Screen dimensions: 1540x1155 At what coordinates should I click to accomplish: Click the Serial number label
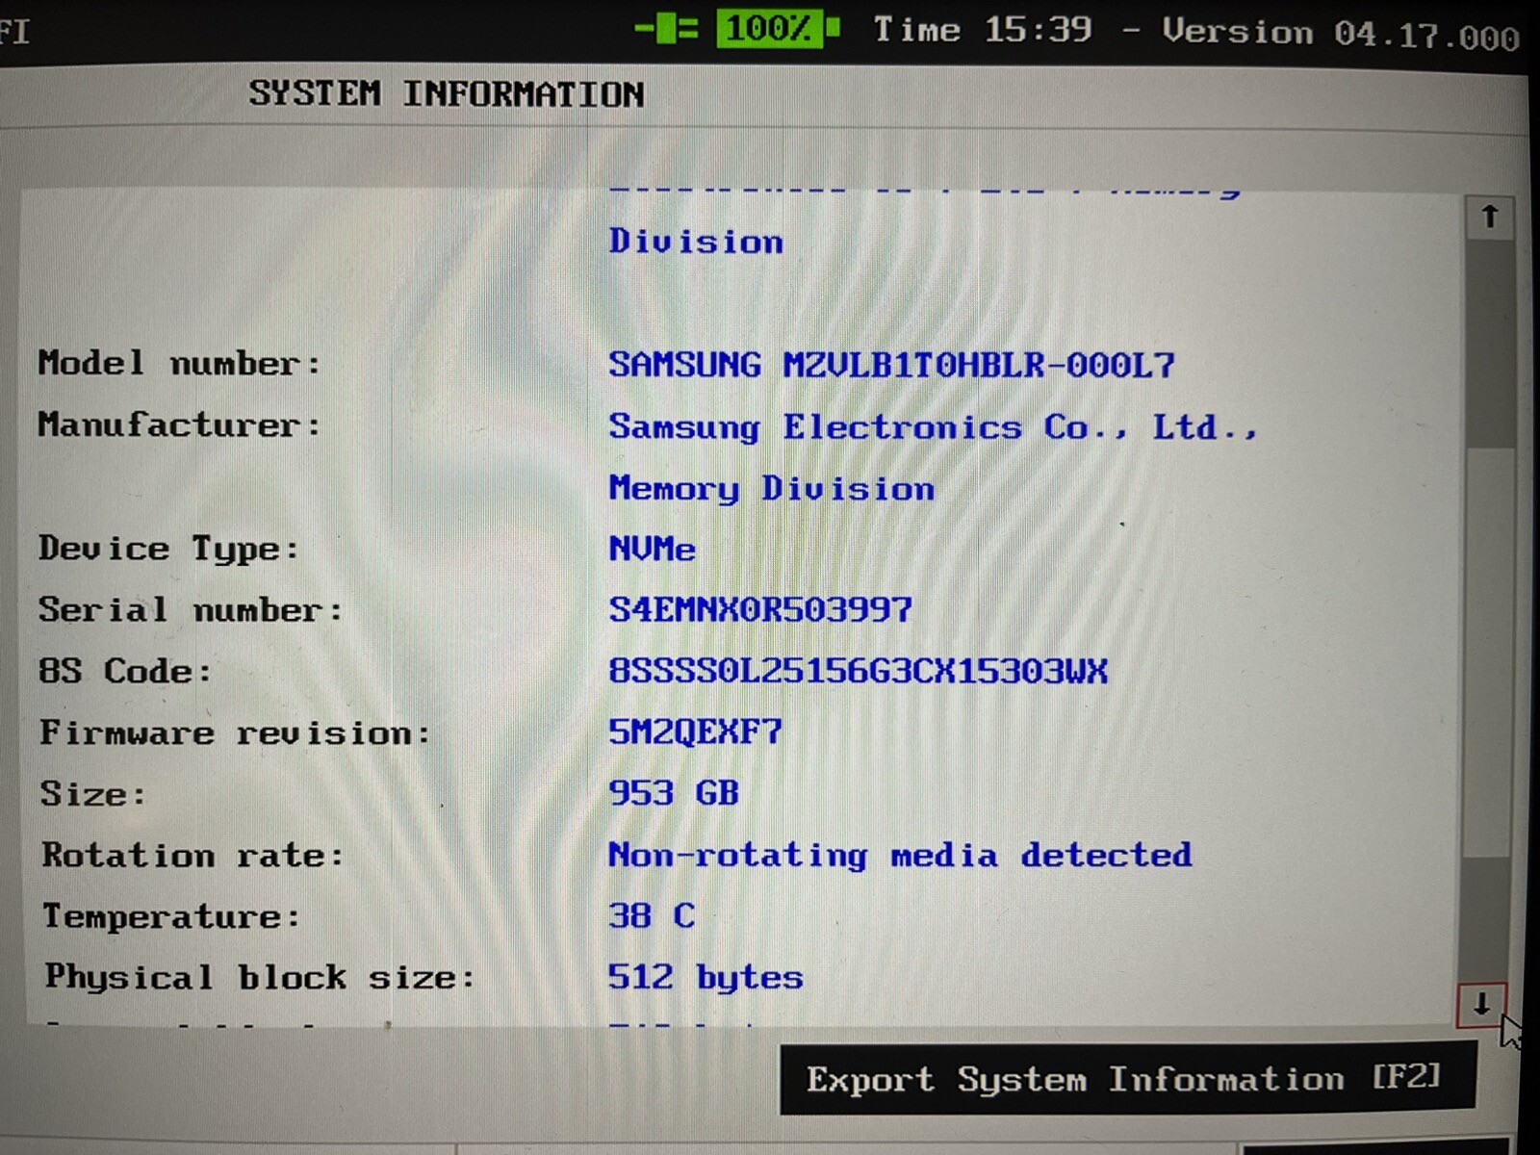[x=191, y=609]
